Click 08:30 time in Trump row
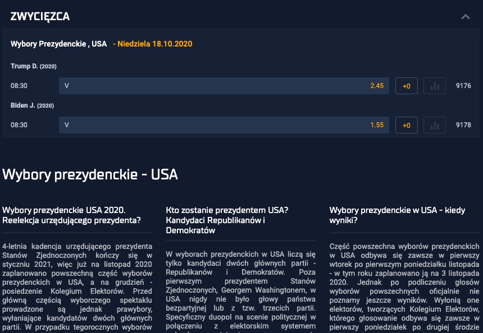Image resolution: width=483 pixels, height=333 pixels. click(x=19, y=86)
